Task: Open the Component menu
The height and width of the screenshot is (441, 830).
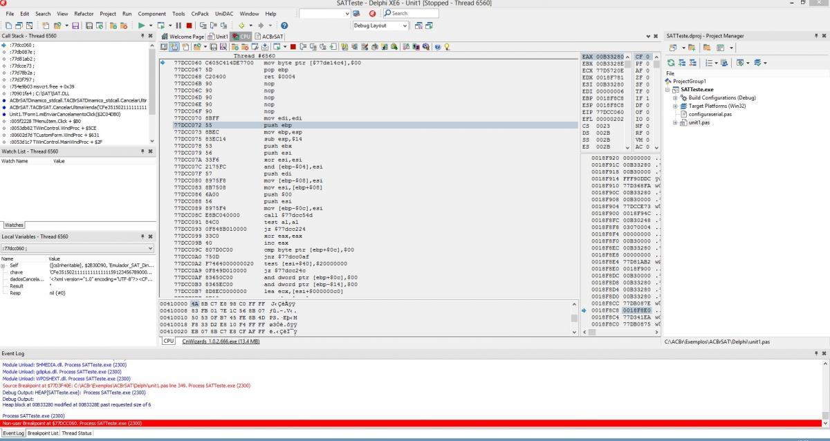Action: (151, 13)
